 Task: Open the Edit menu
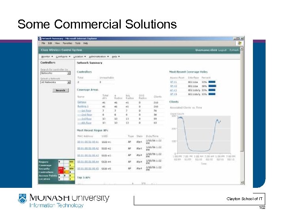[50, 43]
